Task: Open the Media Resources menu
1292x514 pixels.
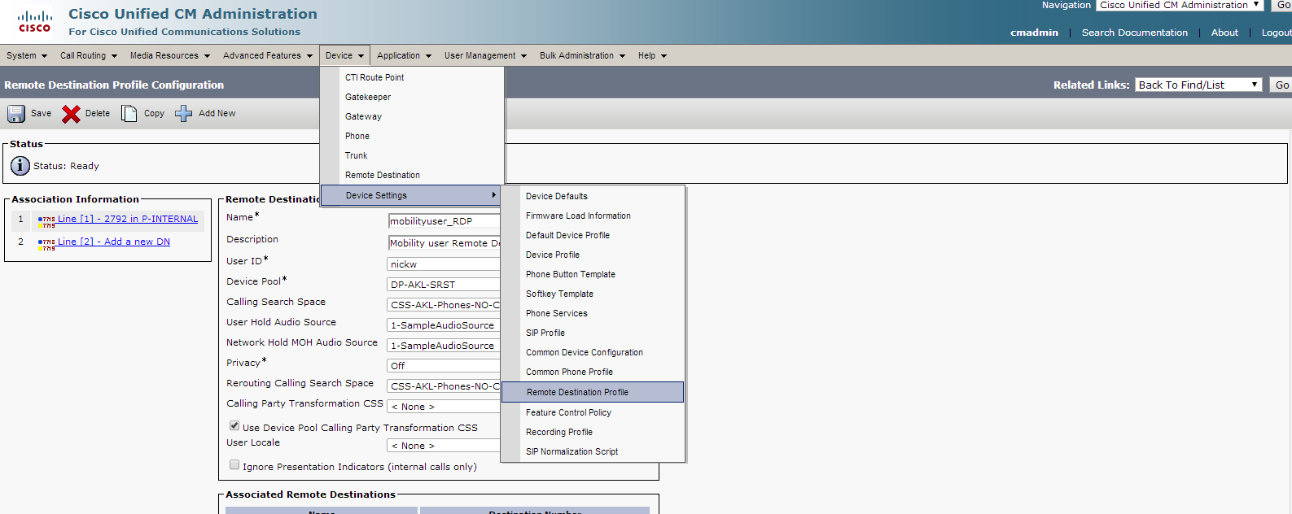Action: point(170,55)
